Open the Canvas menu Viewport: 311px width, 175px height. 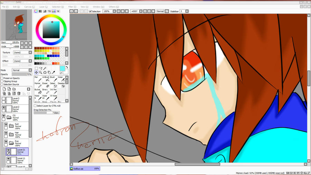pos(30,7)
